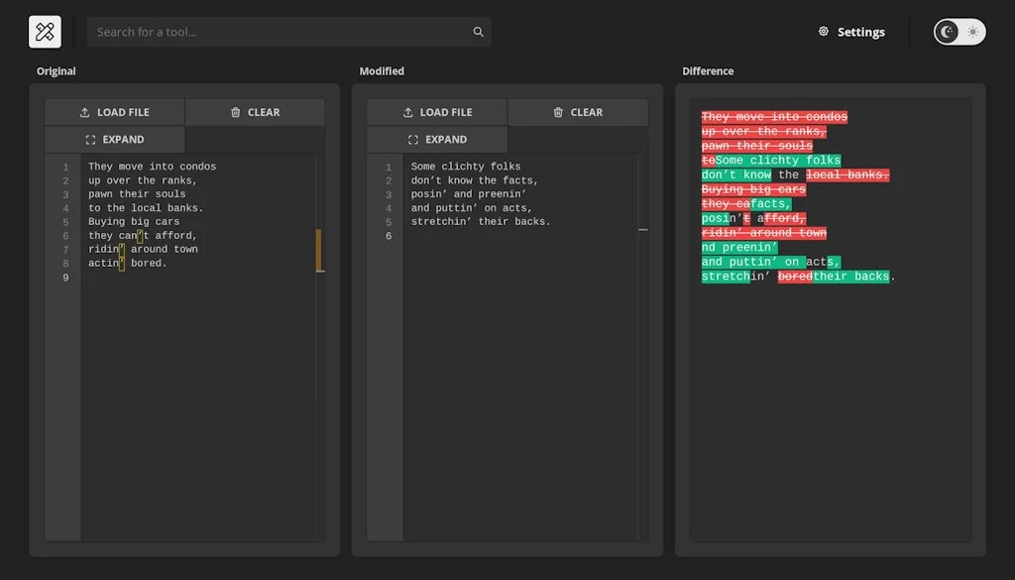The image size is (1015, 580).
Task: Click upload icon in Modified panel
Action: (407, 113)
